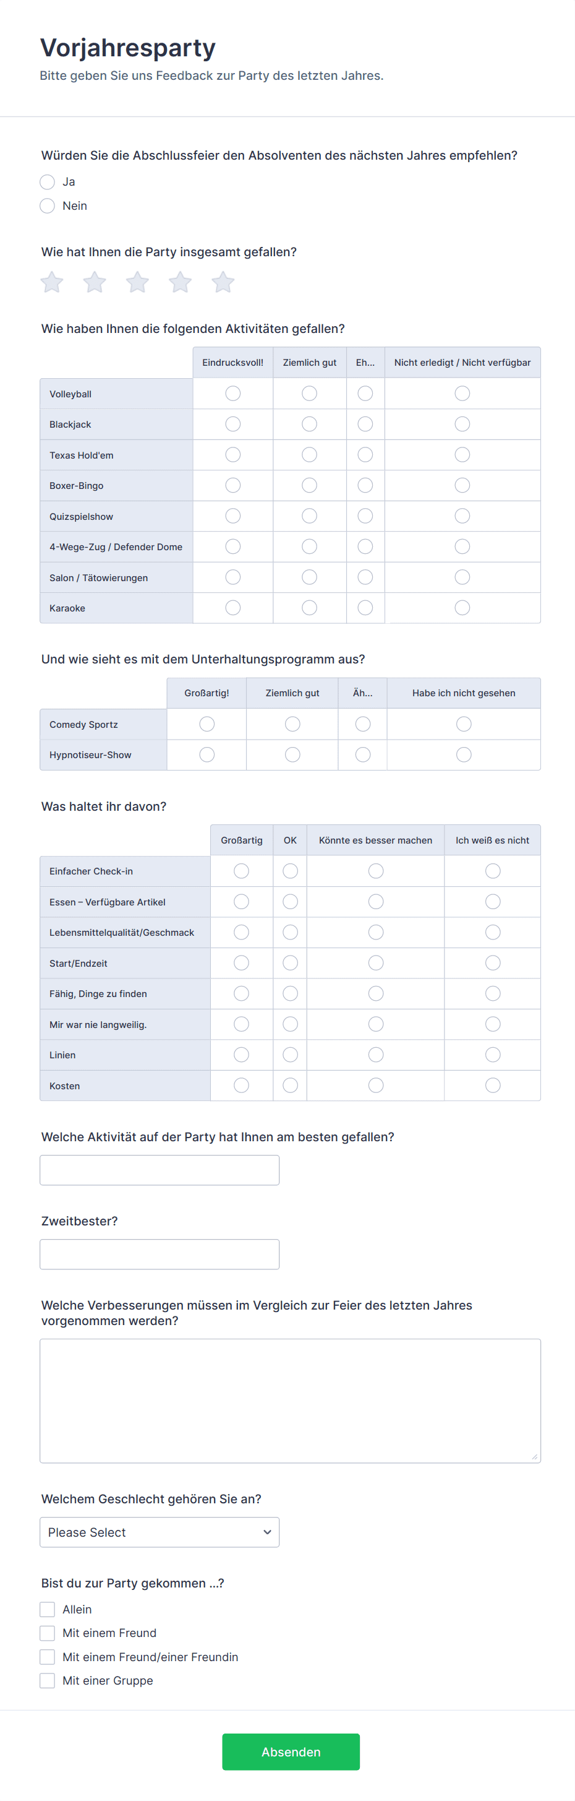Rate Kosten as 'Könnte es besser machen'
This screenshot has width=575, height=1801.
point(376,1086)
